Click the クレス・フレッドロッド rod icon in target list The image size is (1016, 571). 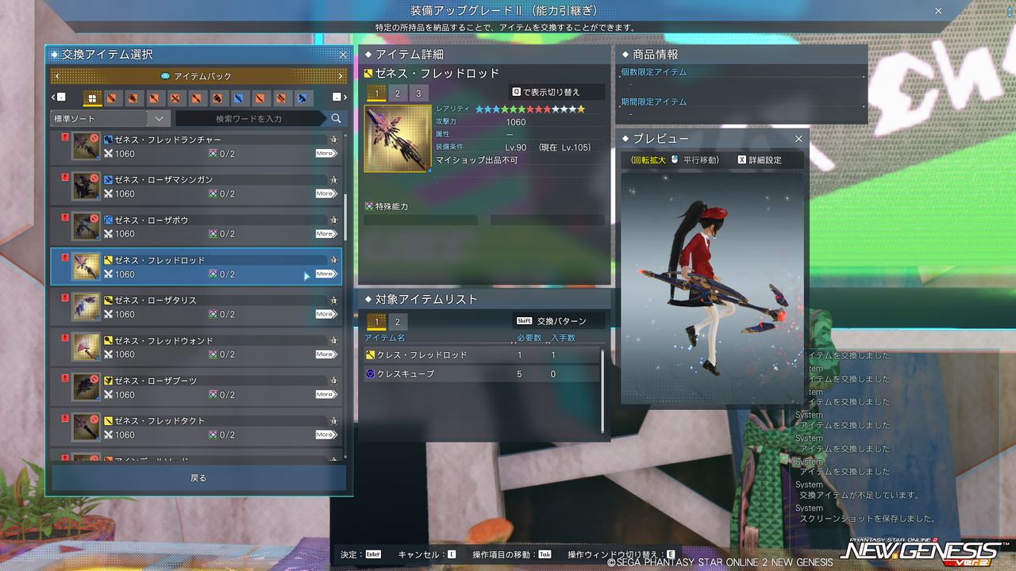click(370, 354)
